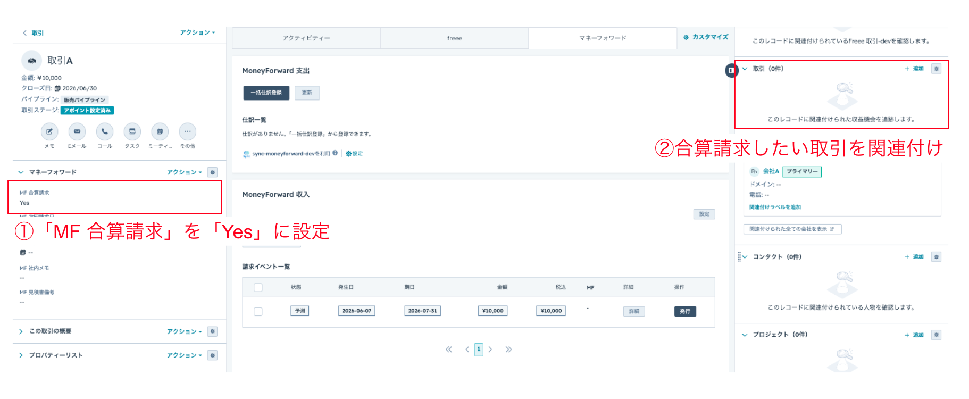Click the gear icon in コンタクト (0件) card
This screenshot has width=969, height=399.
click(x=937, y=257)
